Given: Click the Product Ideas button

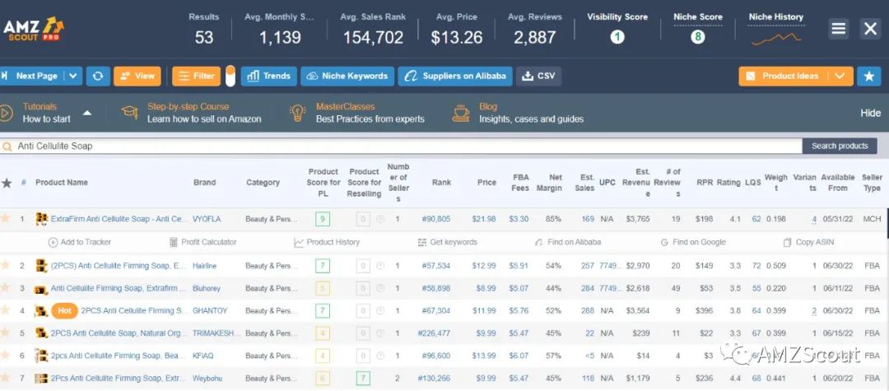Looking at the screenshot, I should tap(784, 76).
